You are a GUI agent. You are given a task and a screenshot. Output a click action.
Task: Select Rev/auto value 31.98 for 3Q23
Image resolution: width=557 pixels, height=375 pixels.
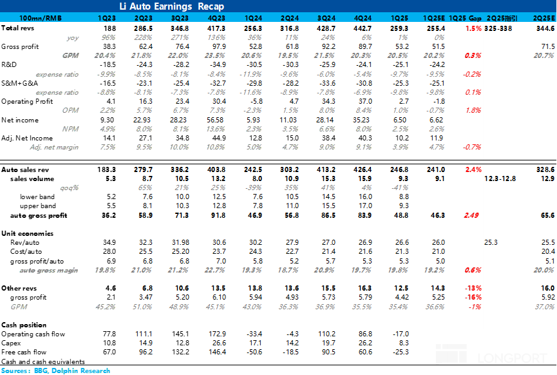click(181, 243)
